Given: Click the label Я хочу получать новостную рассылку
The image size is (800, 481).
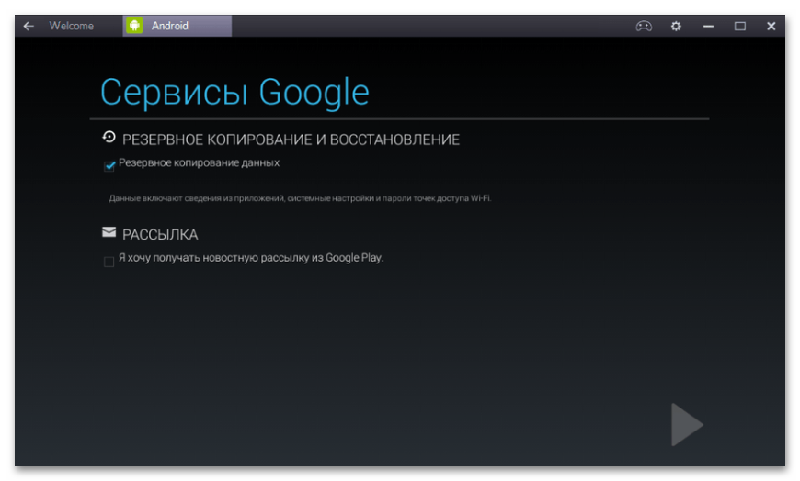Looking at the screenshot, I should 251,258.
